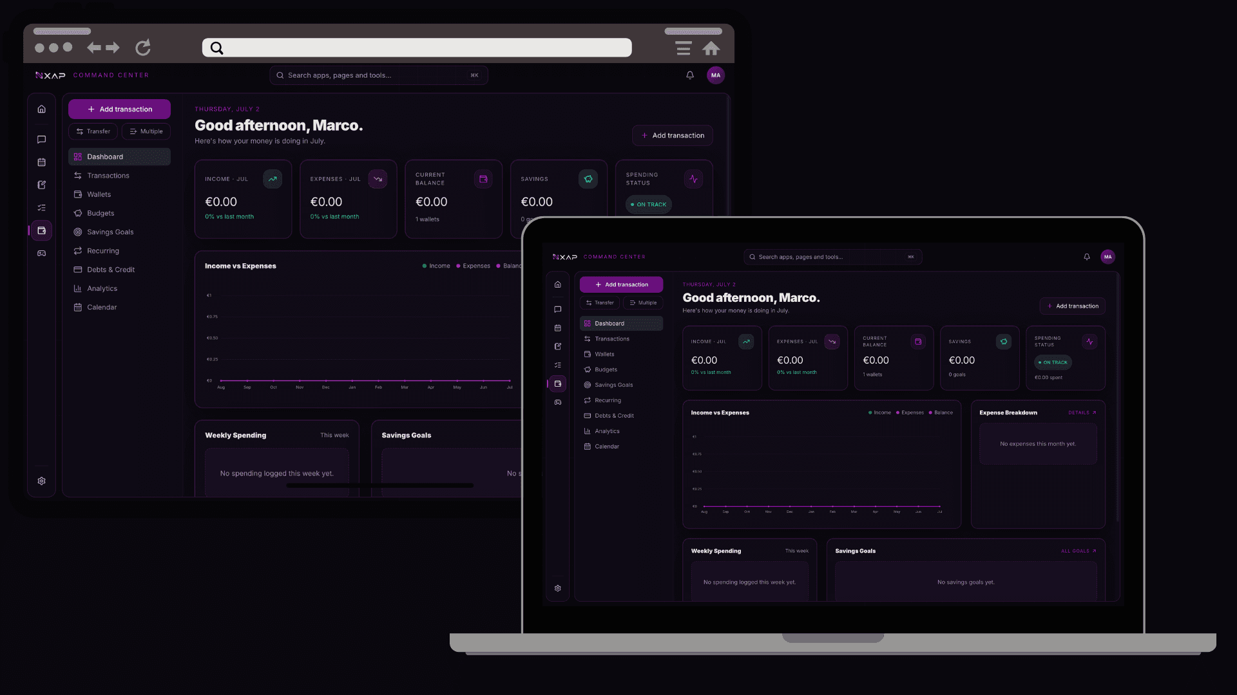Click the Spending Status pulse icon in the browser window
The width and height of the screenshot is (1237, 695).
pos(693,179)
